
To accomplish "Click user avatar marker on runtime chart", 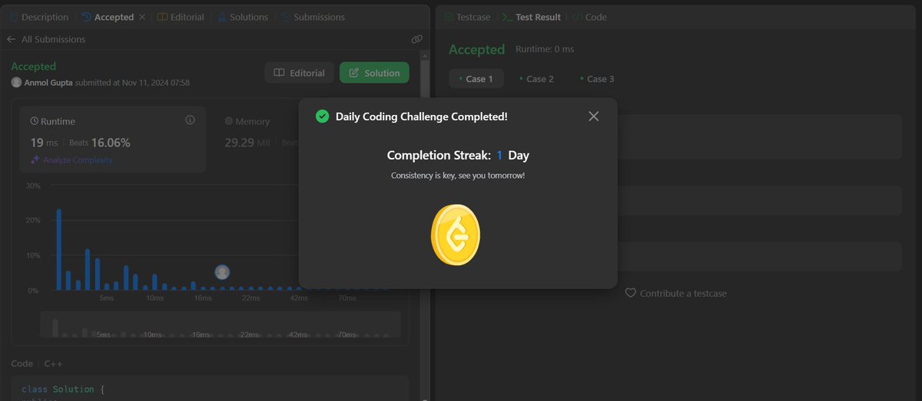I will pyautogui.click(x=222, y=271).
